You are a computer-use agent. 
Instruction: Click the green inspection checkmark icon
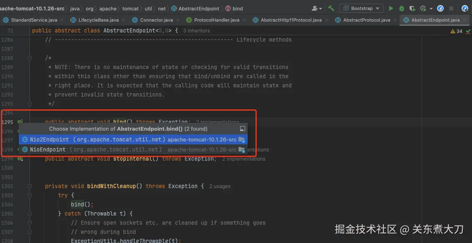point(468,31)
